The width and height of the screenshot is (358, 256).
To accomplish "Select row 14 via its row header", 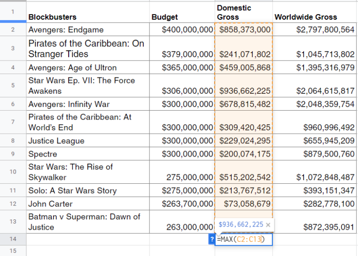I will pos(13,239).
